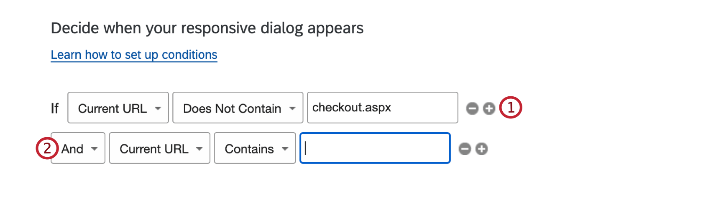Click the heading Decide when your responsive dialog appears
The width and height of the screenshot is (711, 216).
(x=207, y=28)
